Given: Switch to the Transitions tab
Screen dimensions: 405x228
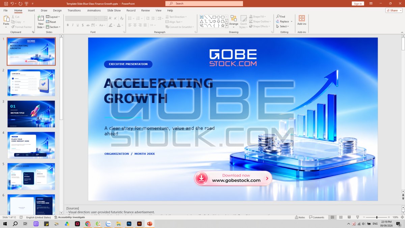Looking at the screenshot, I should click(74, 10).
